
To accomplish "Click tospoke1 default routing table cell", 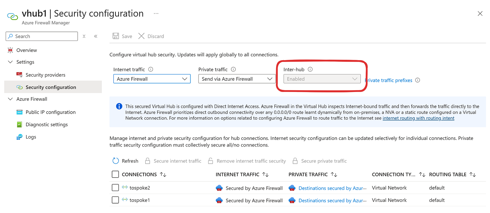I will click(x=437, y=200).
